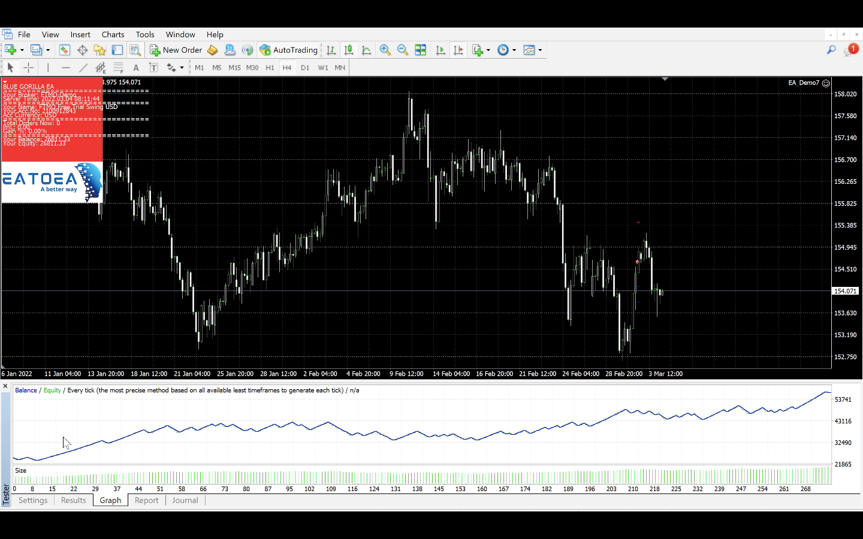Expand the Profiles dropdown arrow
Screen dimensions: 863x539
click(48, 50)
